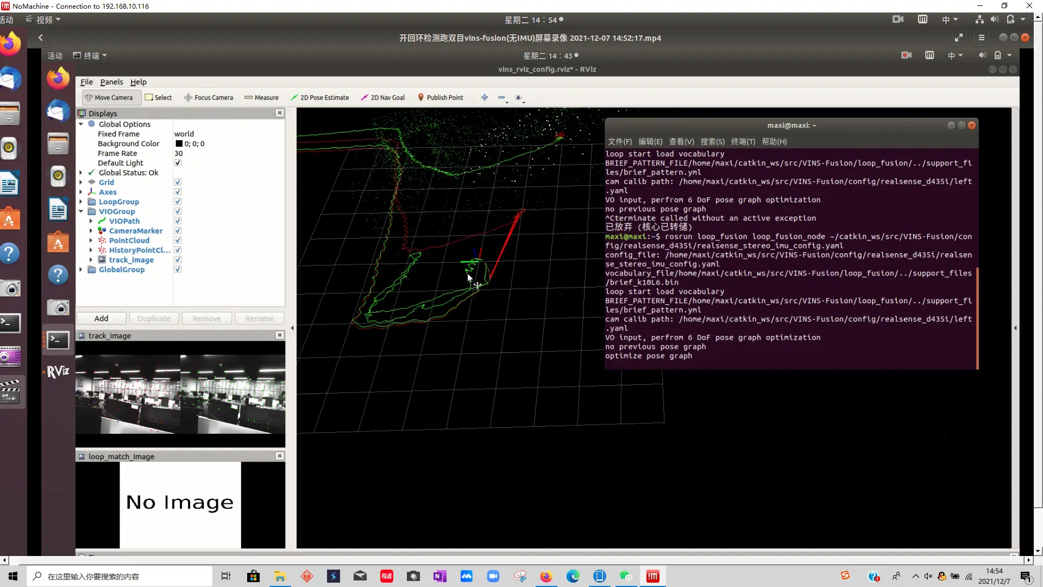Choose the Measure tool

point(261,98)
